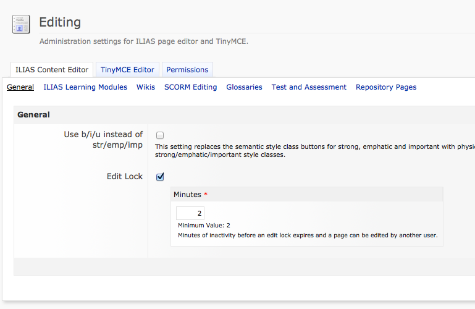
Task: Open the Wikis sub-tab
Action: pyautogui.click(x=146, y=87)
